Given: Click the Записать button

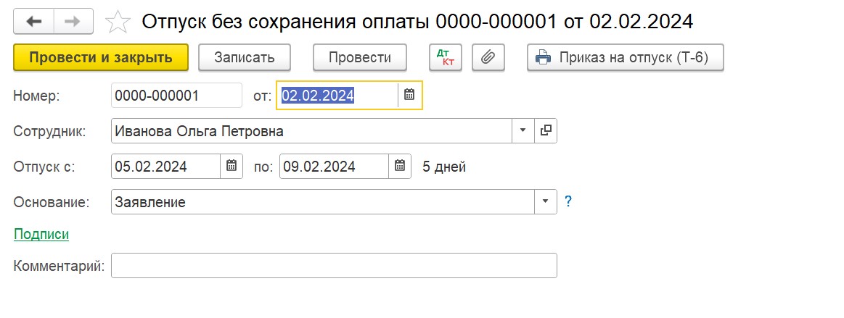Looking at the screenshot, I should coord(245,57).
